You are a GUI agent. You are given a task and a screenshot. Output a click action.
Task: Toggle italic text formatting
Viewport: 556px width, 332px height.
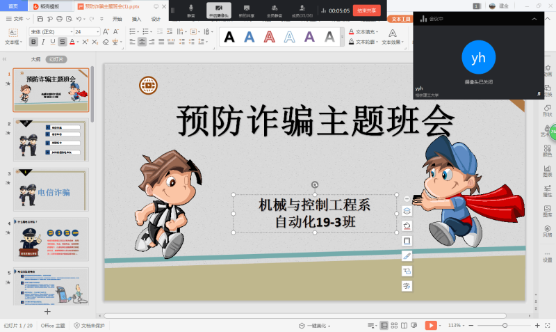coord(44,42)
